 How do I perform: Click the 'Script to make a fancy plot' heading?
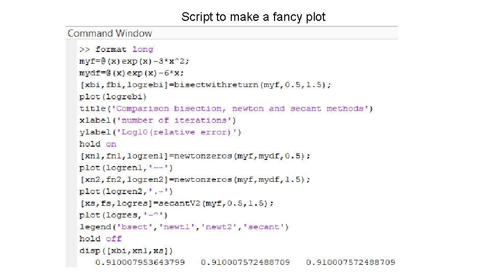(x=253, y=17)
